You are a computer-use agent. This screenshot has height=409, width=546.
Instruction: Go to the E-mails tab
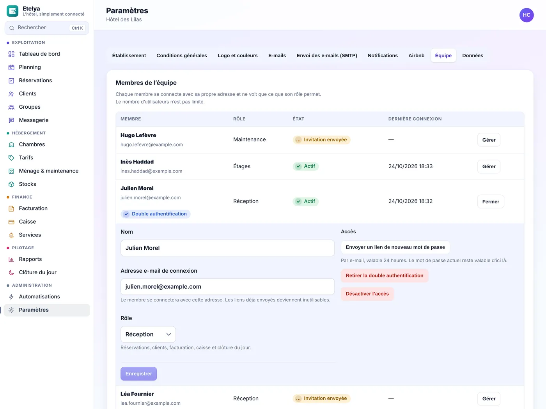[x=277, y=56]
